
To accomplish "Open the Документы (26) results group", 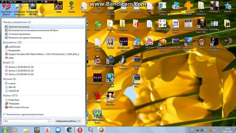I will point(12,42).
